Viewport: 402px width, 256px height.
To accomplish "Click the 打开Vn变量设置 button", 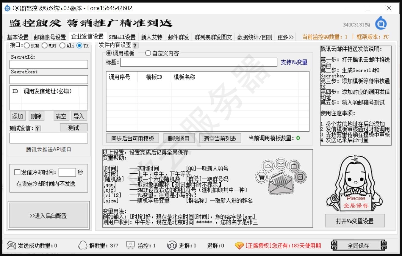I will click(355, 221).
